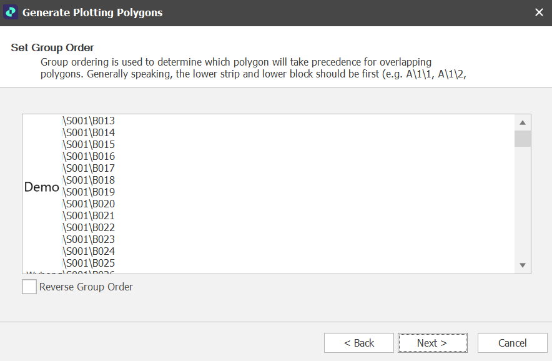552x361 pixels.
Task: Click the list scroll up arrow
Action: pyautogui.click(x=523, y=122)
